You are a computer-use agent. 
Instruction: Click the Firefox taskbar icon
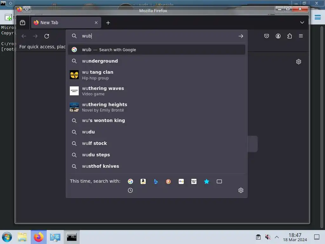[39, 237]
